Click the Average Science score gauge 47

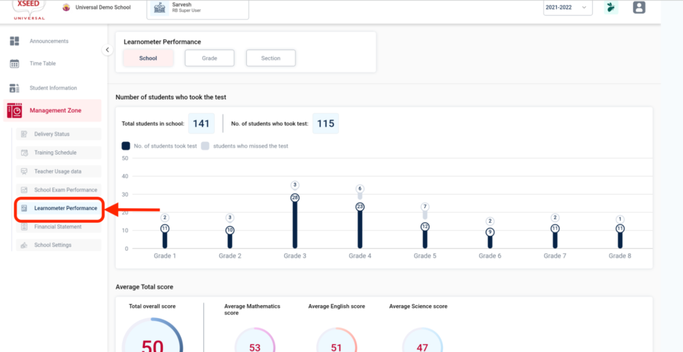tap(422, 340)
